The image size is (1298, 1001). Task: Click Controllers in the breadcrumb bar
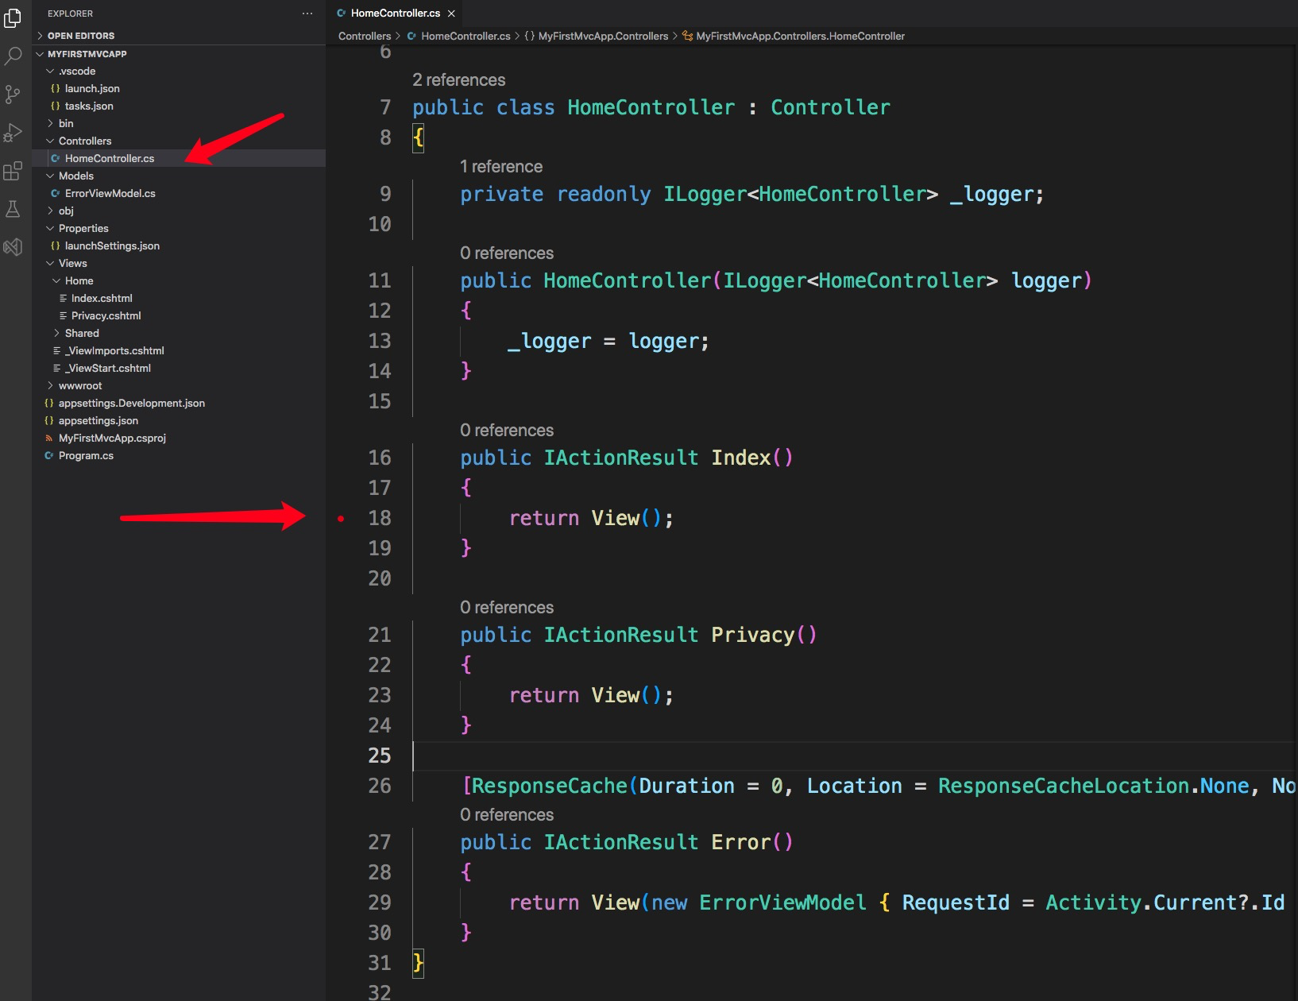[x=364, y=36]
